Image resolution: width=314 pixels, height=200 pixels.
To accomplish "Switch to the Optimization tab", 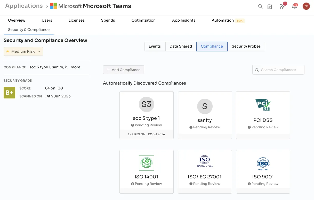I will (143, 20).
